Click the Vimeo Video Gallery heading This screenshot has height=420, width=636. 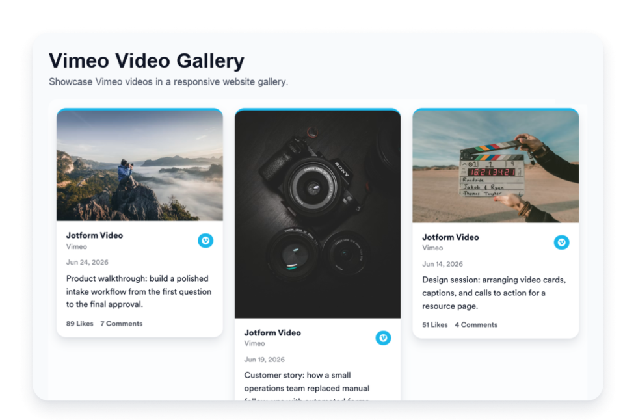[x=146, y=61]
